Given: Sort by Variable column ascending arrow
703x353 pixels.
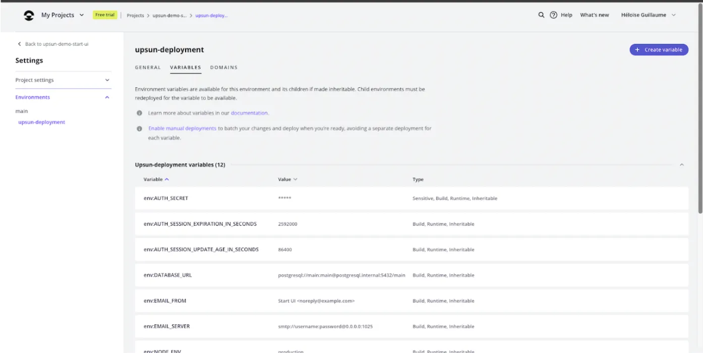Looking at the screenshot, I should (167, 180).
